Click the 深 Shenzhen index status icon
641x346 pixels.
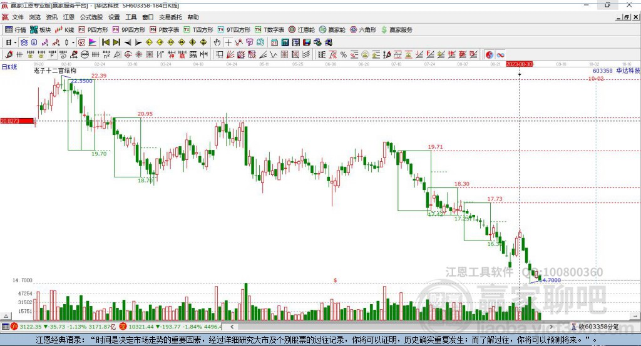tap(123, 327)
